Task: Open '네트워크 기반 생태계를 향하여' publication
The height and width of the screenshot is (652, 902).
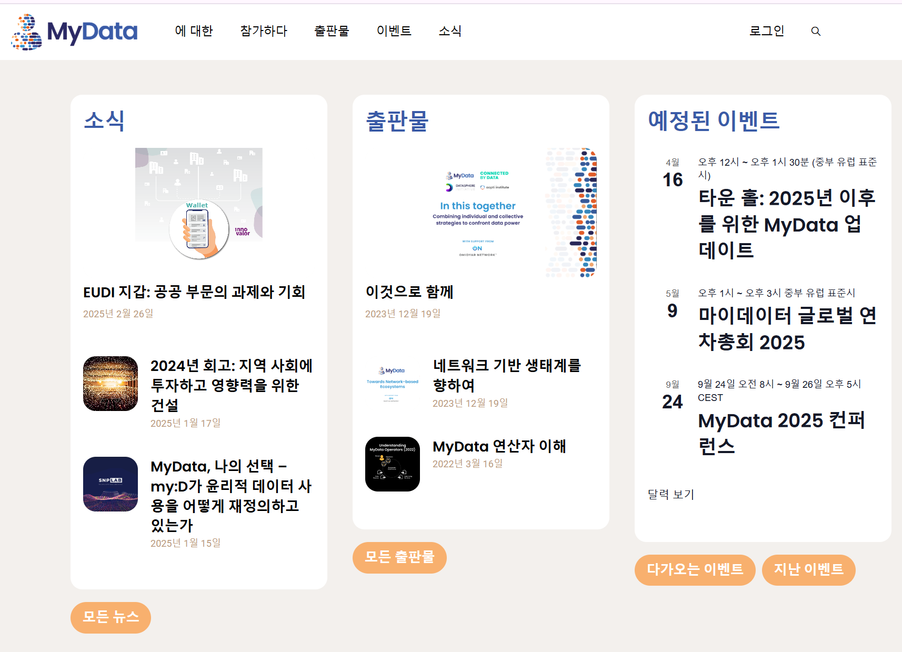Action: pos(507,375)
